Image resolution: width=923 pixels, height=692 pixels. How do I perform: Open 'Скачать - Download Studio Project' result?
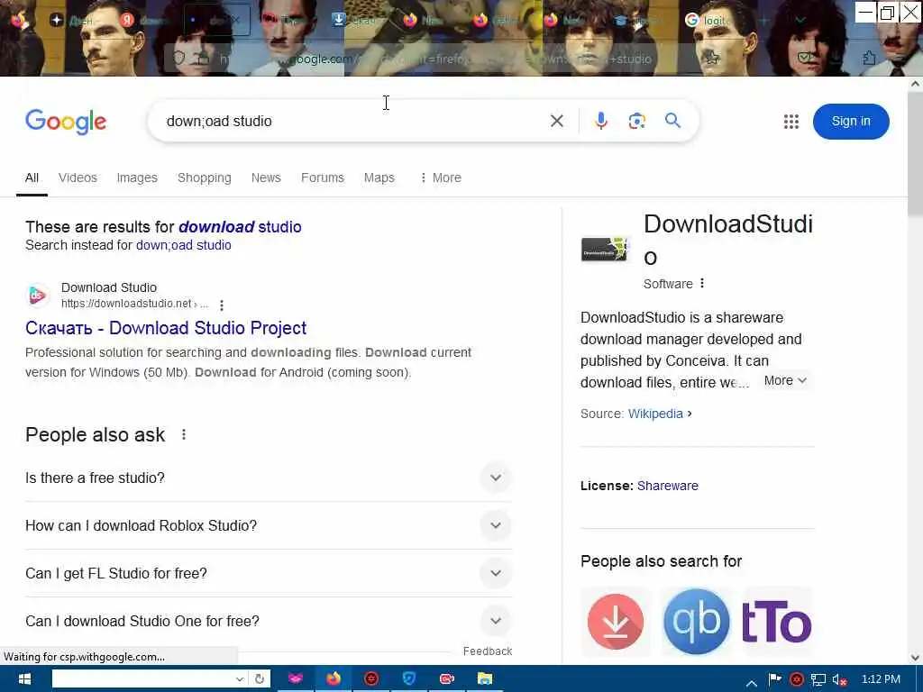click(x=166, y=328)
